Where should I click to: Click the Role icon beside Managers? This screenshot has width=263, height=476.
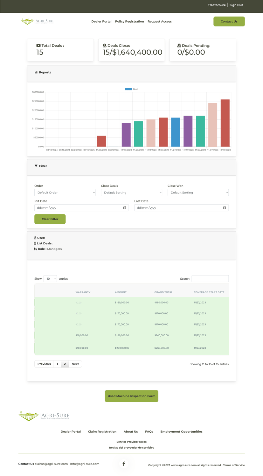tap(35, 249)
